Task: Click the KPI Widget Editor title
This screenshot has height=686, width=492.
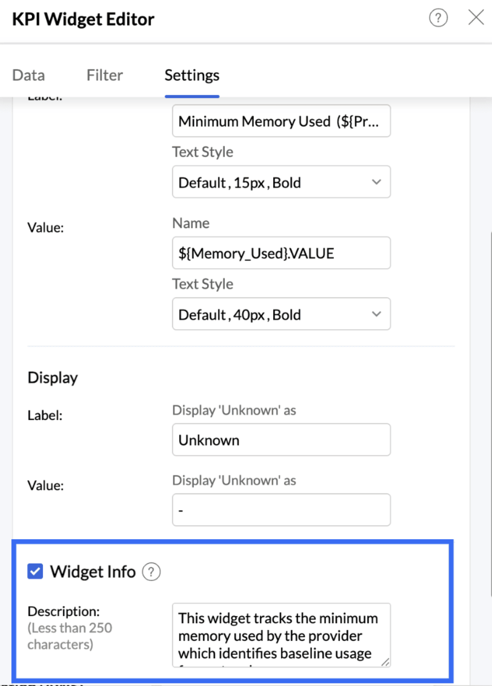Action: [x=83, y=19]
